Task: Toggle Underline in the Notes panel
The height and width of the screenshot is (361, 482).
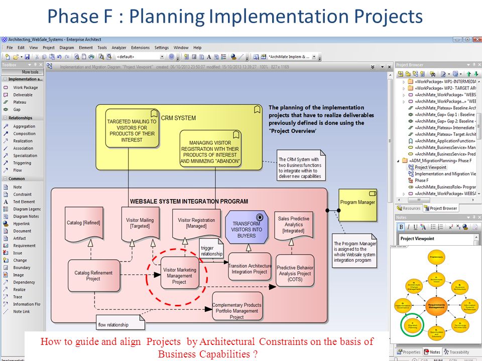Action: click(x=415, y=227)
